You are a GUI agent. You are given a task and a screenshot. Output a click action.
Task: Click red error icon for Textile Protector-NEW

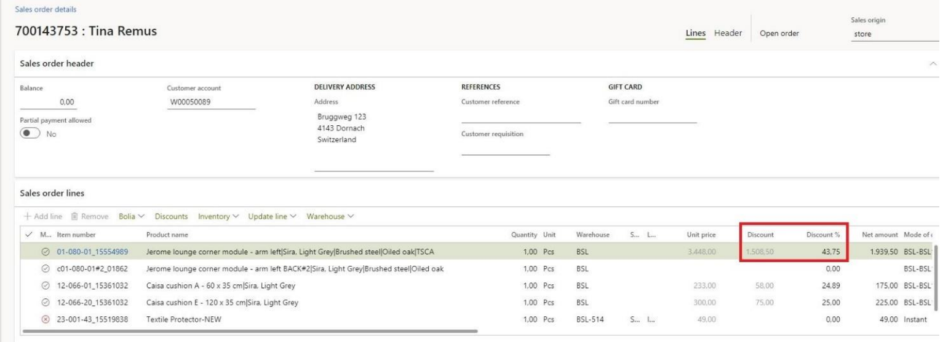(x=45, y=319)
